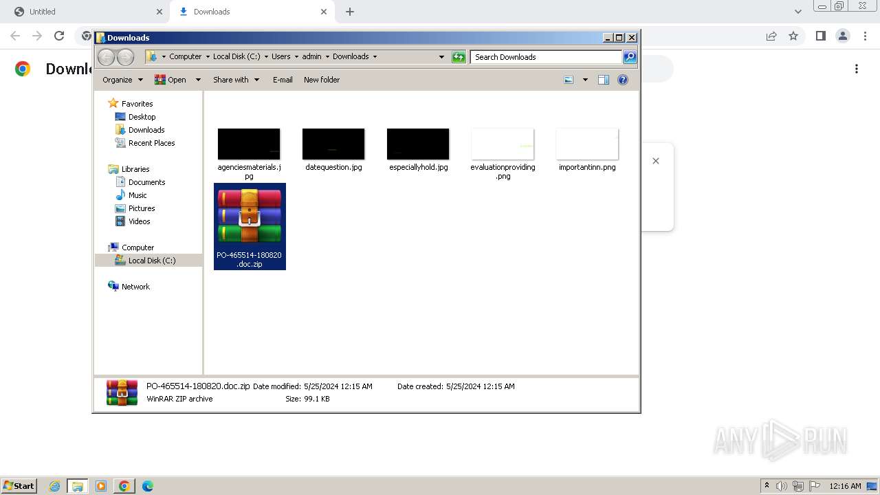The height and width of the screenshot is (495, 880).
Task: Select the Desktop favorite
Action: [x=142, y=117]
